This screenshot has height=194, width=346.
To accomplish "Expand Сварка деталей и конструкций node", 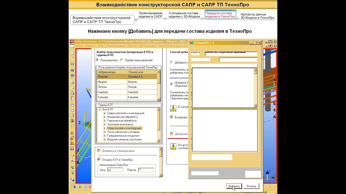I will click(104, 113).
